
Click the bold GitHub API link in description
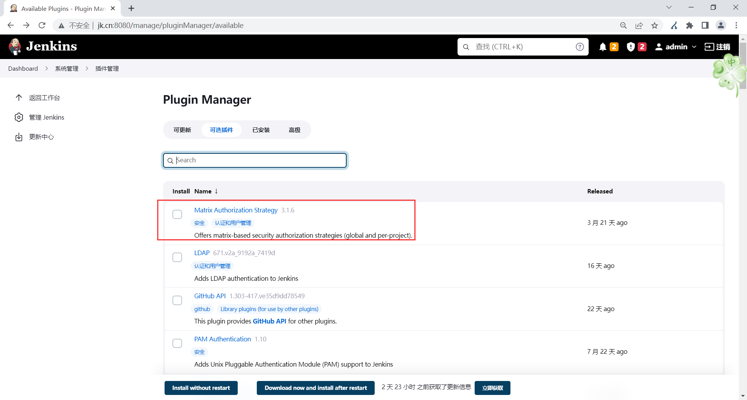[x=269, y=321]
